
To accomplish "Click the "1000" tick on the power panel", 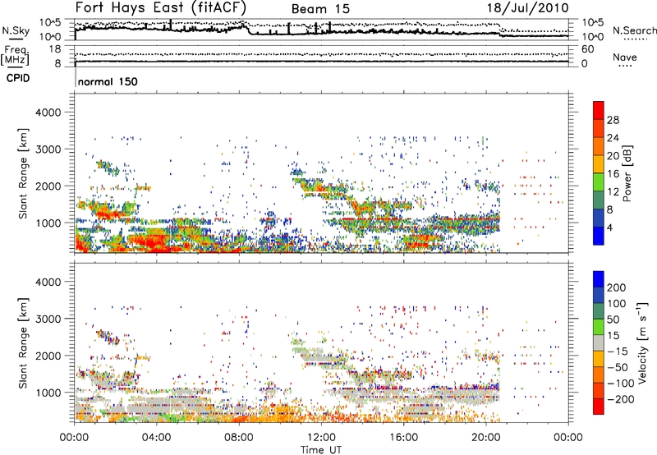I will [x=48, y=223].
